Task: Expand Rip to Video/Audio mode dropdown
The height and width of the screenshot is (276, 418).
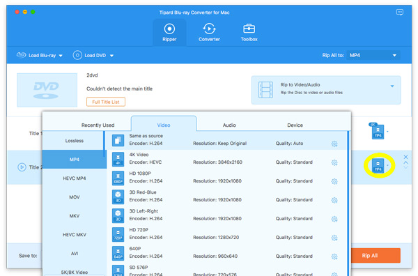Action: [x=392, y=86]
